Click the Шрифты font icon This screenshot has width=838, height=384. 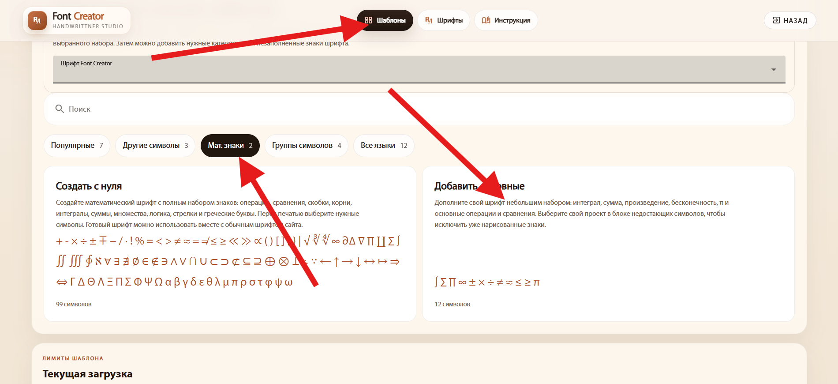(x=429, y=20)
